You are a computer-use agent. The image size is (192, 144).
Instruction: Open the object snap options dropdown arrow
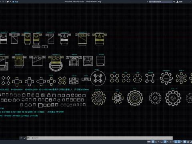182,142
